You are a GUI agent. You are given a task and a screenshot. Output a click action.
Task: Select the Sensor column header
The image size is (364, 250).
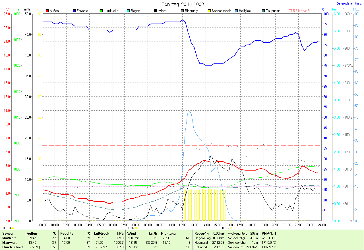(x=8, y=233)
